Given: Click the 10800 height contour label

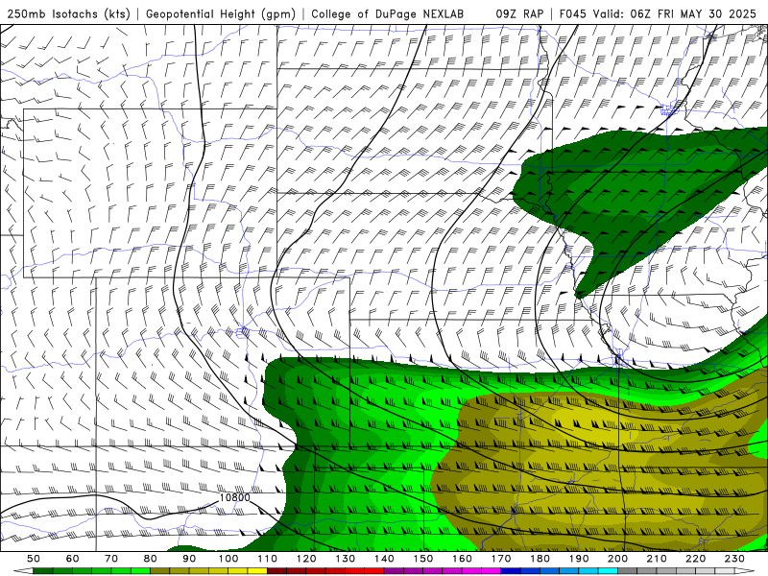Looking at the screenshot, I should pos(234,497).
